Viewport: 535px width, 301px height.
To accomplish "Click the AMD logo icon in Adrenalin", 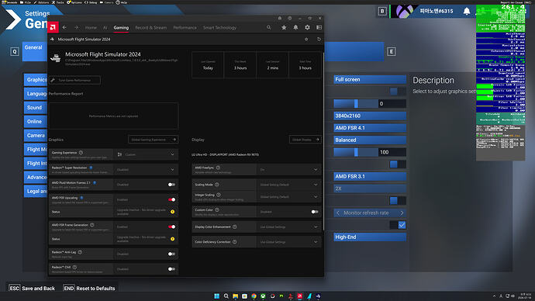I will [x=53, y=27].
